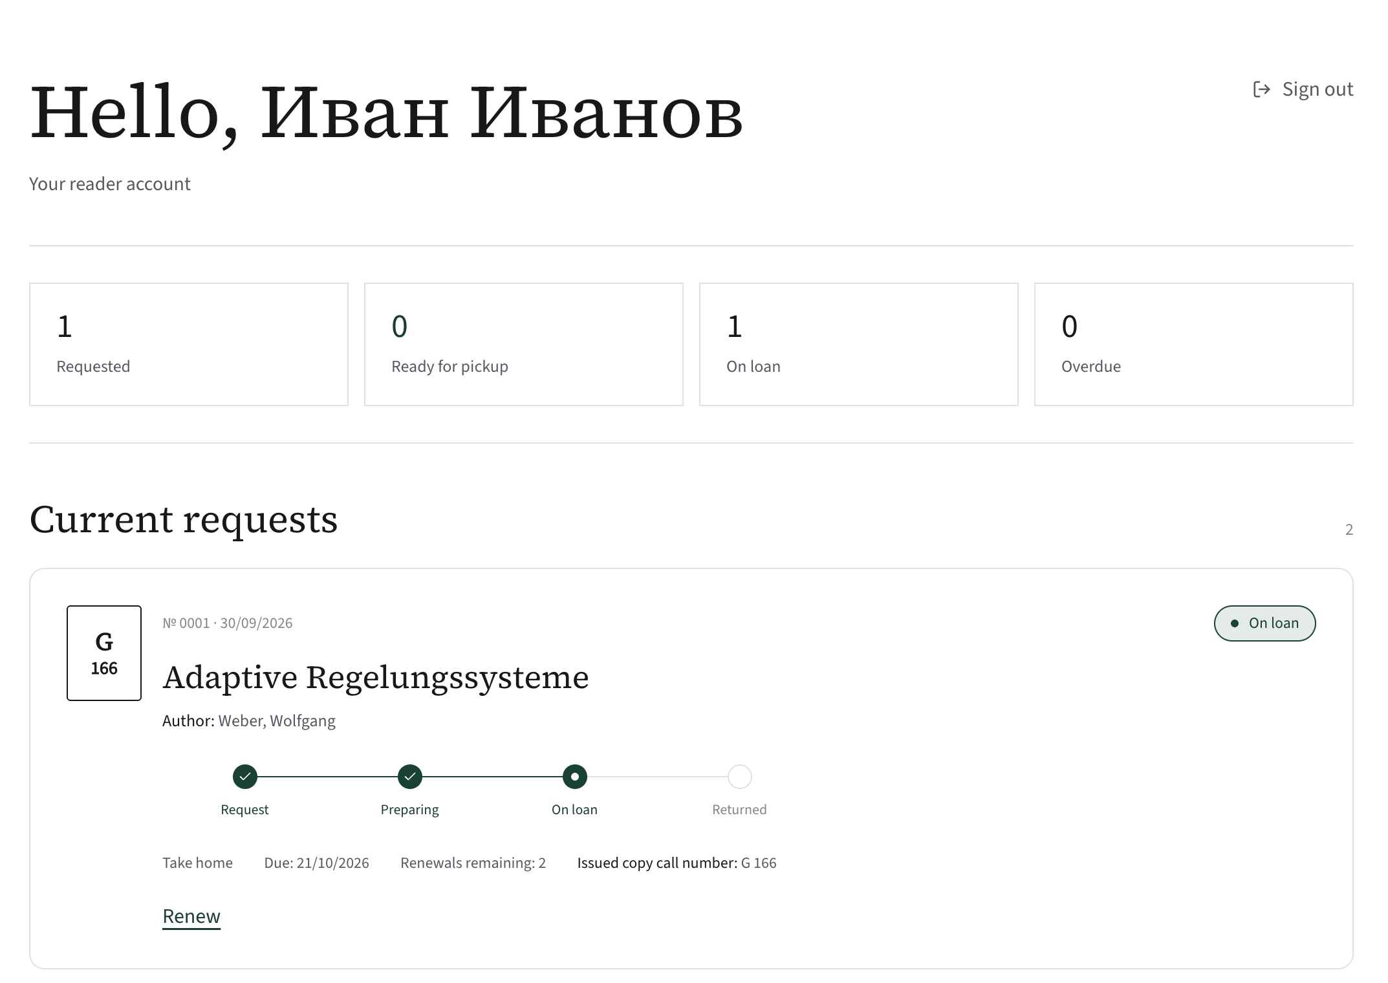This screenshot has height=983, width=1388.
Task: Click the due date 21/10/2026
Action: click(x=316, y=863)
